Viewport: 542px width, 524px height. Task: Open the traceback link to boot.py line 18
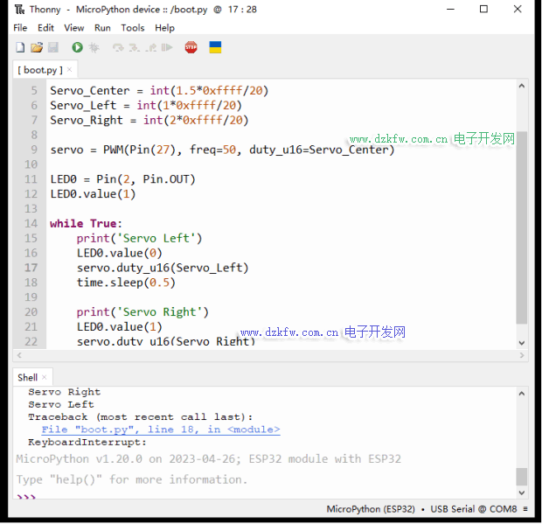coord(160,430)
